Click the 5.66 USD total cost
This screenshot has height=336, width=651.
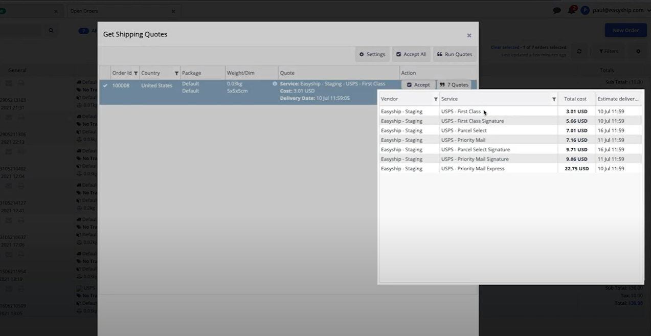pyautogui.click(x=577, y=121)
